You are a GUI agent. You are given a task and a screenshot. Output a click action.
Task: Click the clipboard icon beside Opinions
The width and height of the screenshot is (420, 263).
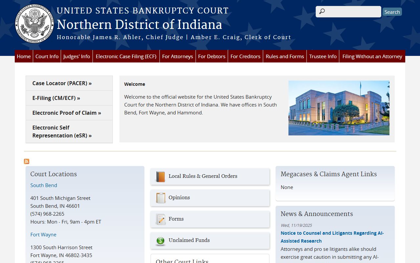click(160, 198)
